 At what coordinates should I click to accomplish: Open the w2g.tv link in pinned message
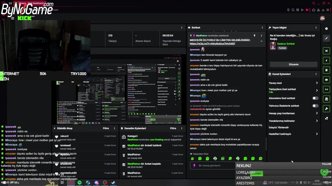[x=212, y=44]
